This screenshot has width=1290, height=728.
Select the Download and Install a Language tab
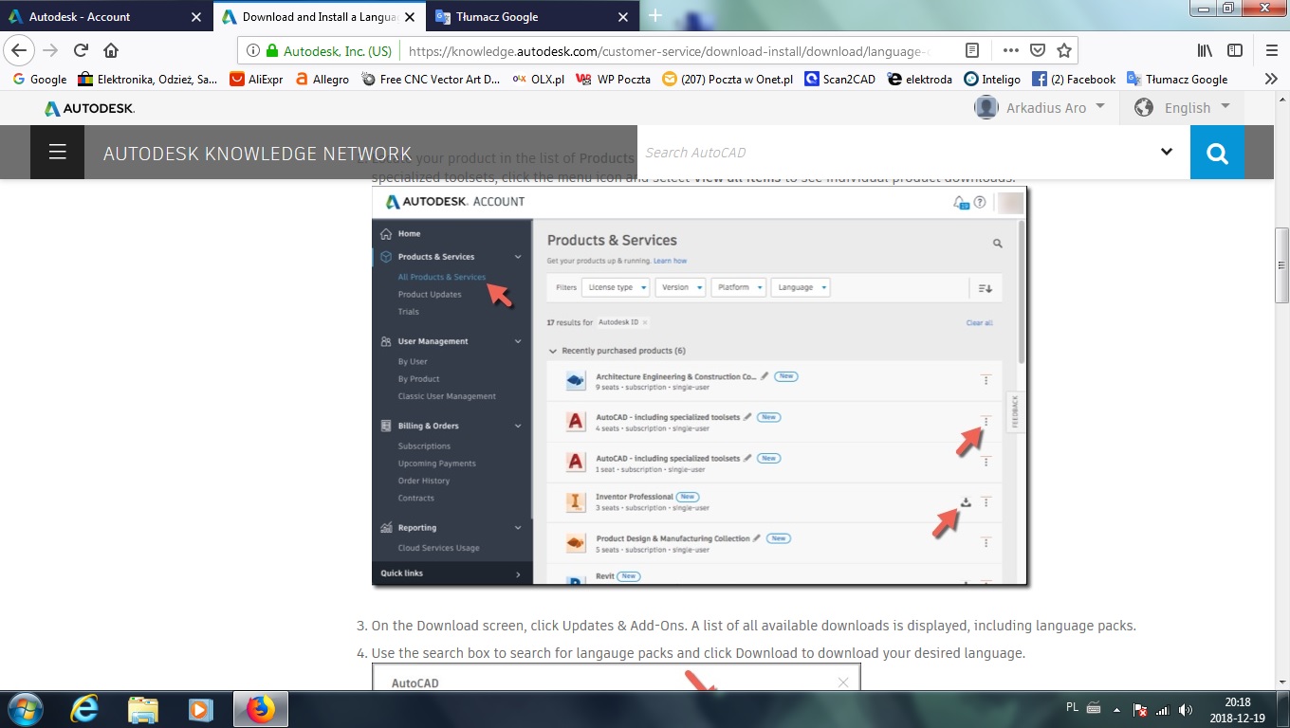click(x=319, y=17)
